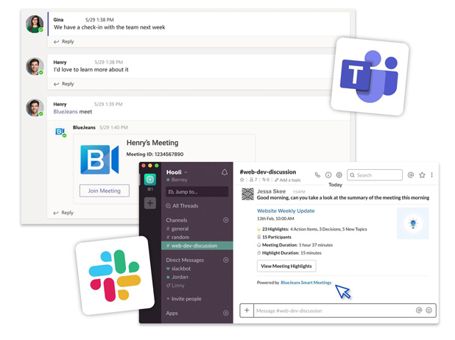Open channel settings gear icon
Screen dimensions: 455x340
(x=339, y=175)
